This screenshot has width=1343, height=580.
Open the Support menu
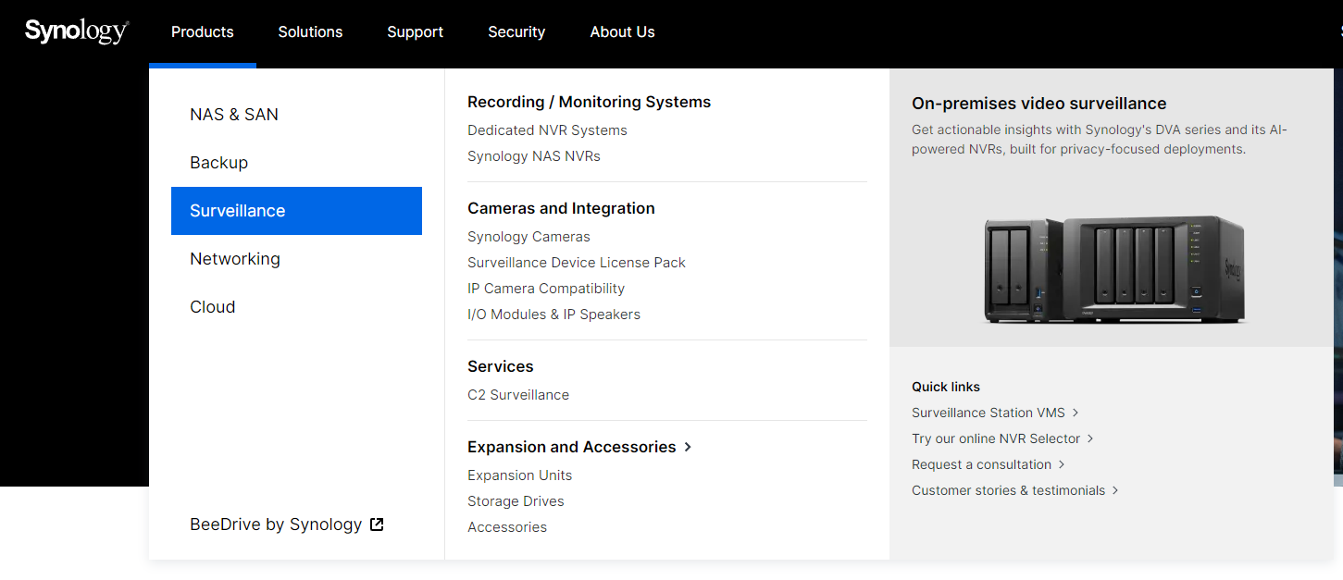point(415,32)
